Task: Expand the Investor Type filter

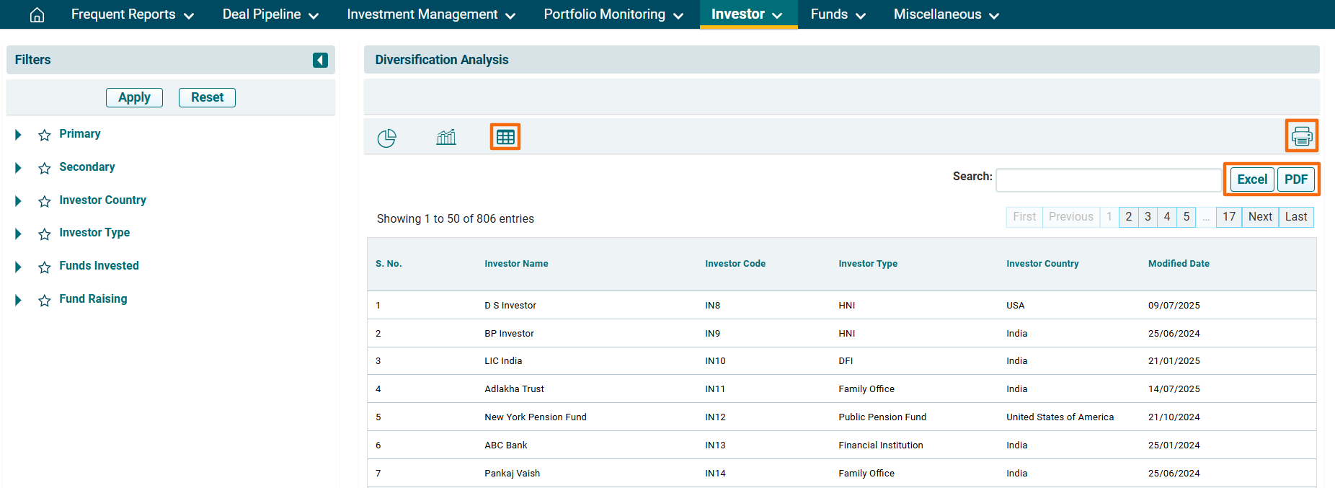Action: 19,234
